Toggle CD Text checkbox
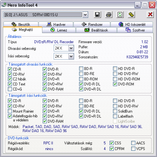The height and width of the screenshot is (157, 157). [x=10, y=84]
